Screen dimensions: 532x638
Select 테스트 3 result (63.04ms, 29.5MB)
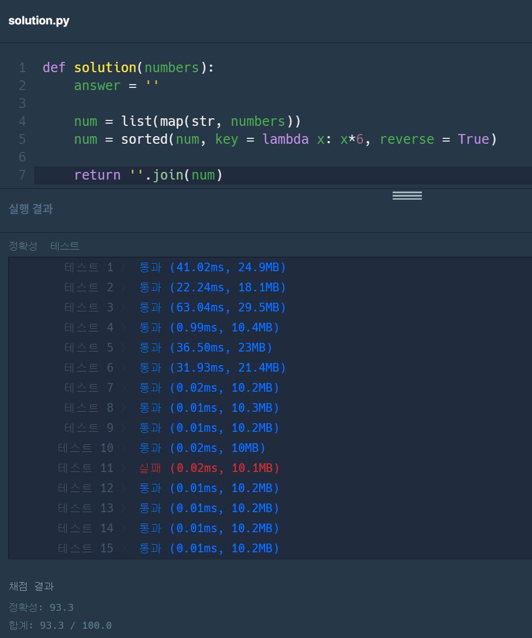coord(175,307)
